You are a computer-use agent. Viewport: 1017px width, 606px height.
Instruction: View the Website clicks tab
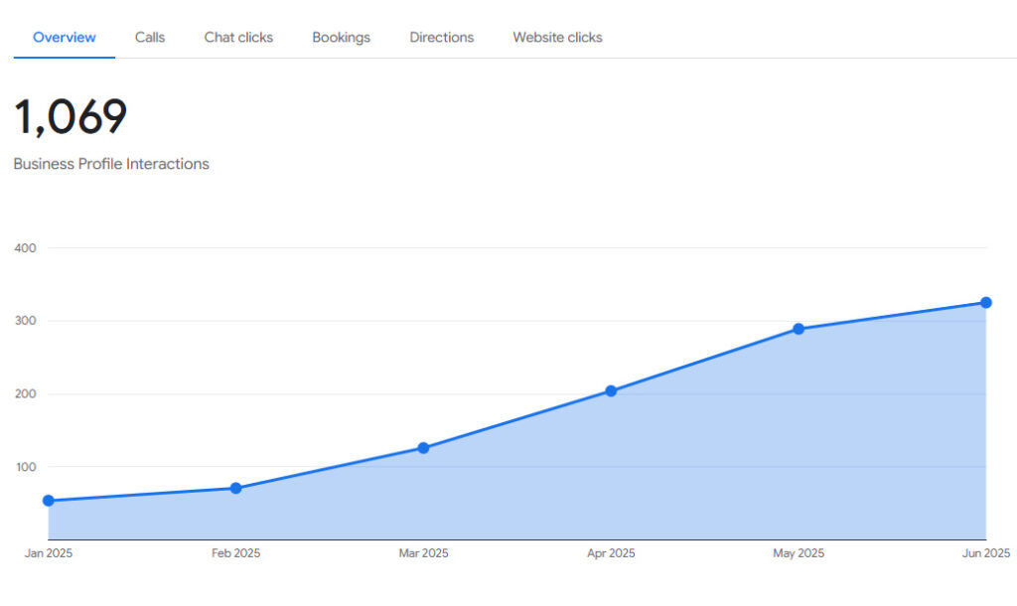[x=557, y=38]
